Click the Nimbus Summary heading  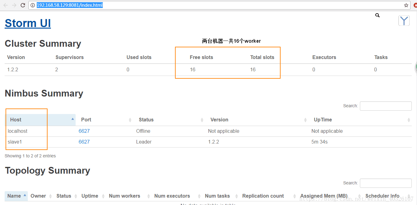pos(44,93)
